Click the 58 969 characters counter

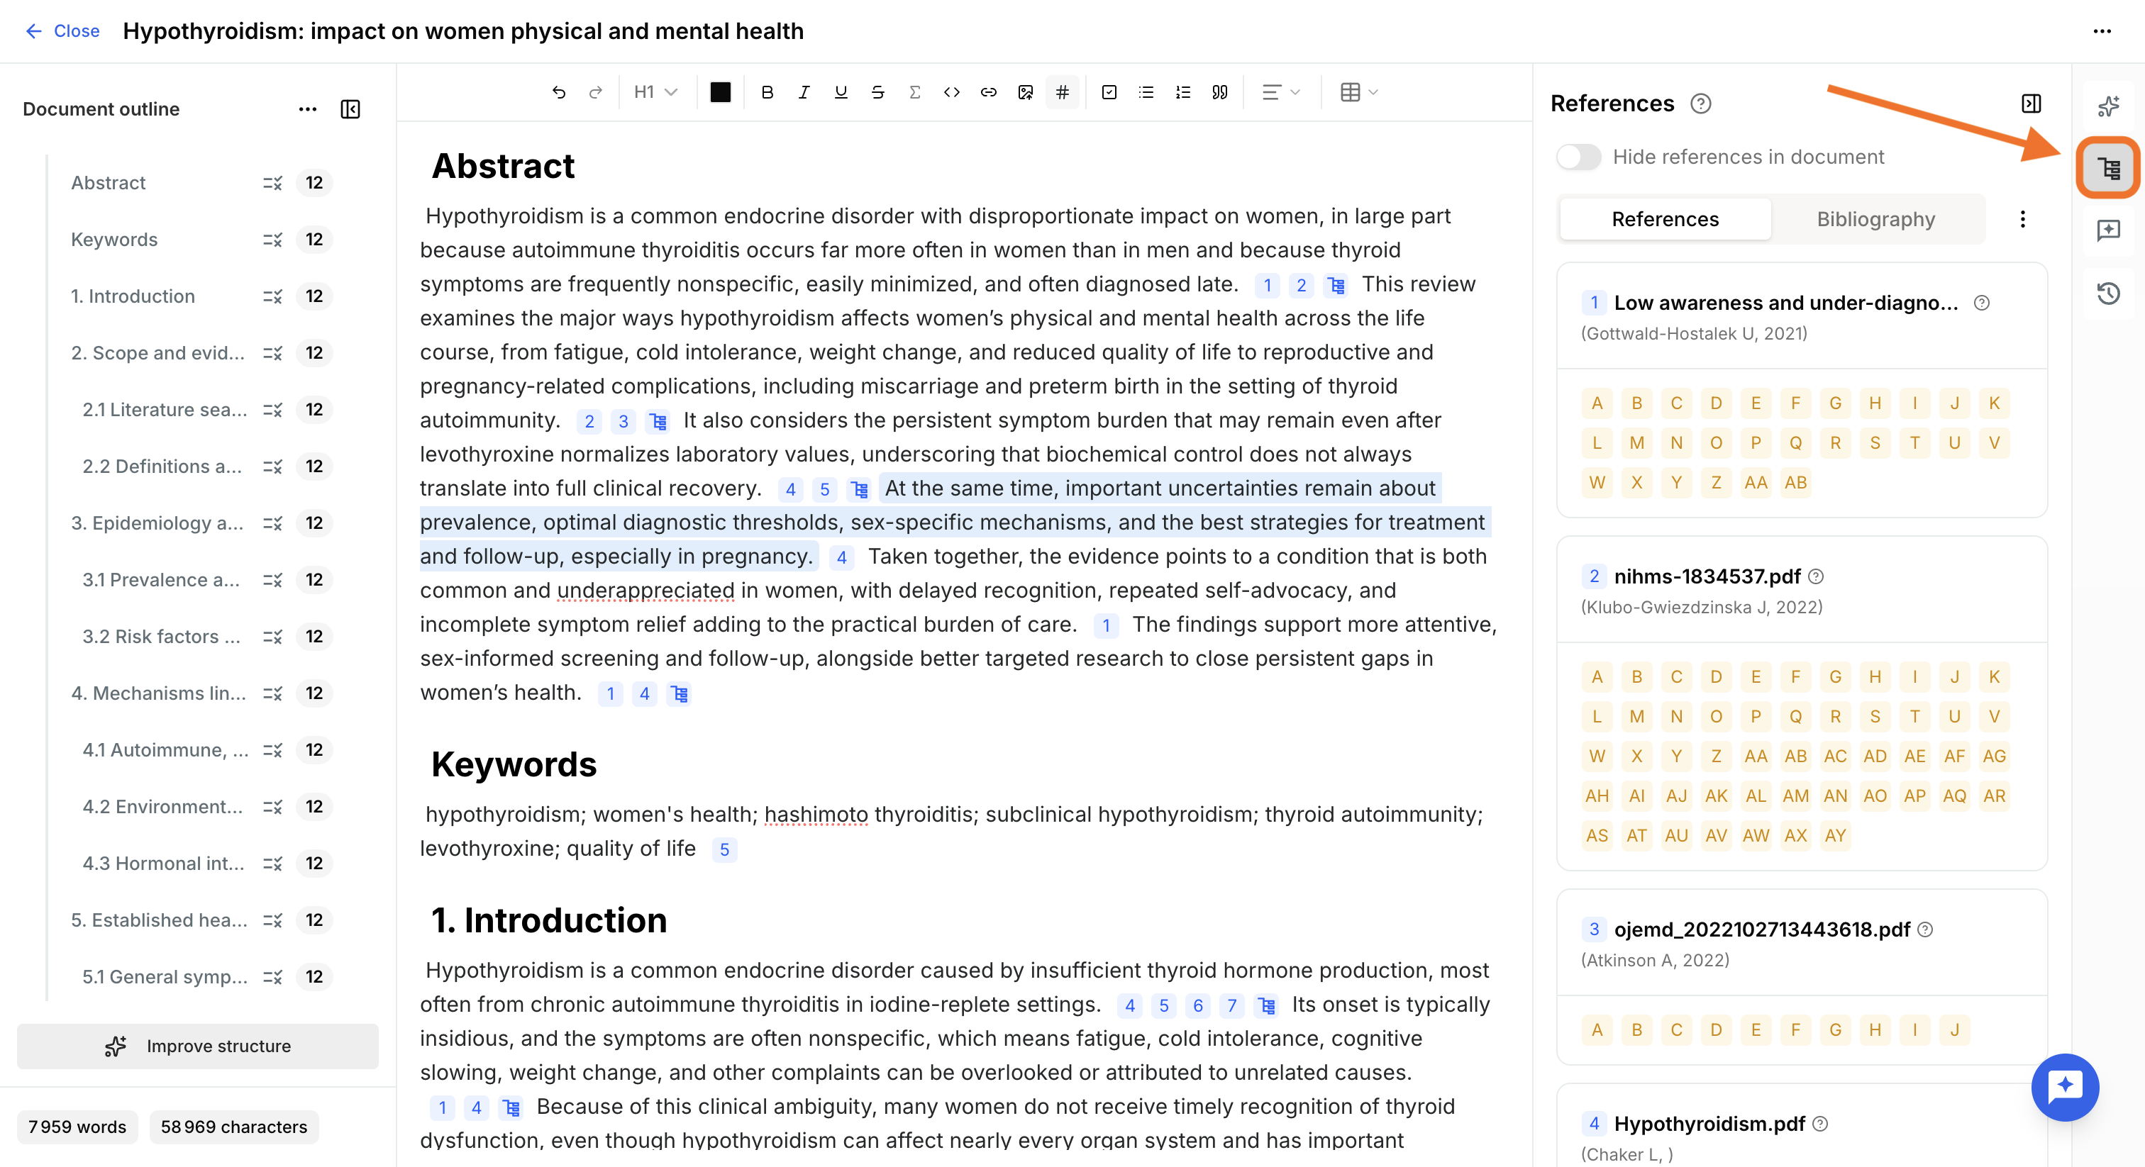point(233,1126)
